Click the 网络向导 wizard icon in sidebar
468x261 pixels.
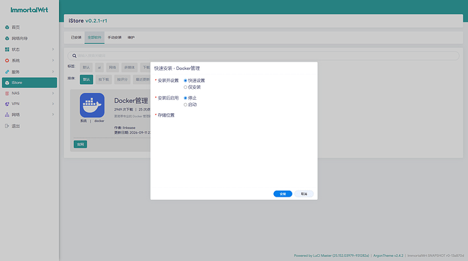click(x=7, y=38)
